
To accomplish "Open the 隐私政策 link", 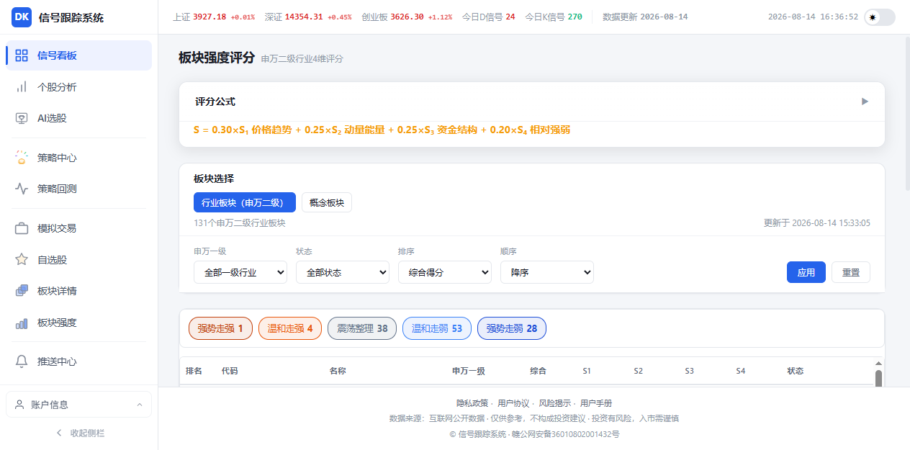I will tap(472, 403).
